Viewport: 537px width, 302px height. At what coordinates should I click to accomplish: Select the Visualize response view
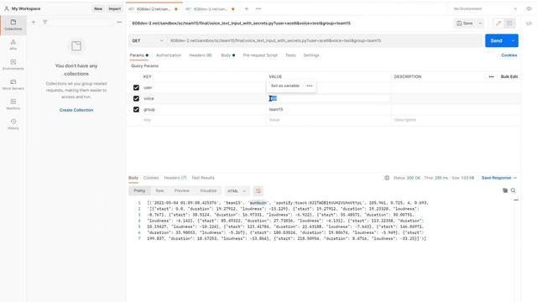(x=208, y=190)
